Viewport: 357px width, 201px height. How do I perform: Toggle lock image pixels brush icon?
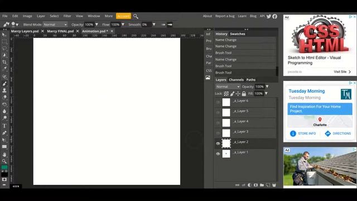point(232,94)
